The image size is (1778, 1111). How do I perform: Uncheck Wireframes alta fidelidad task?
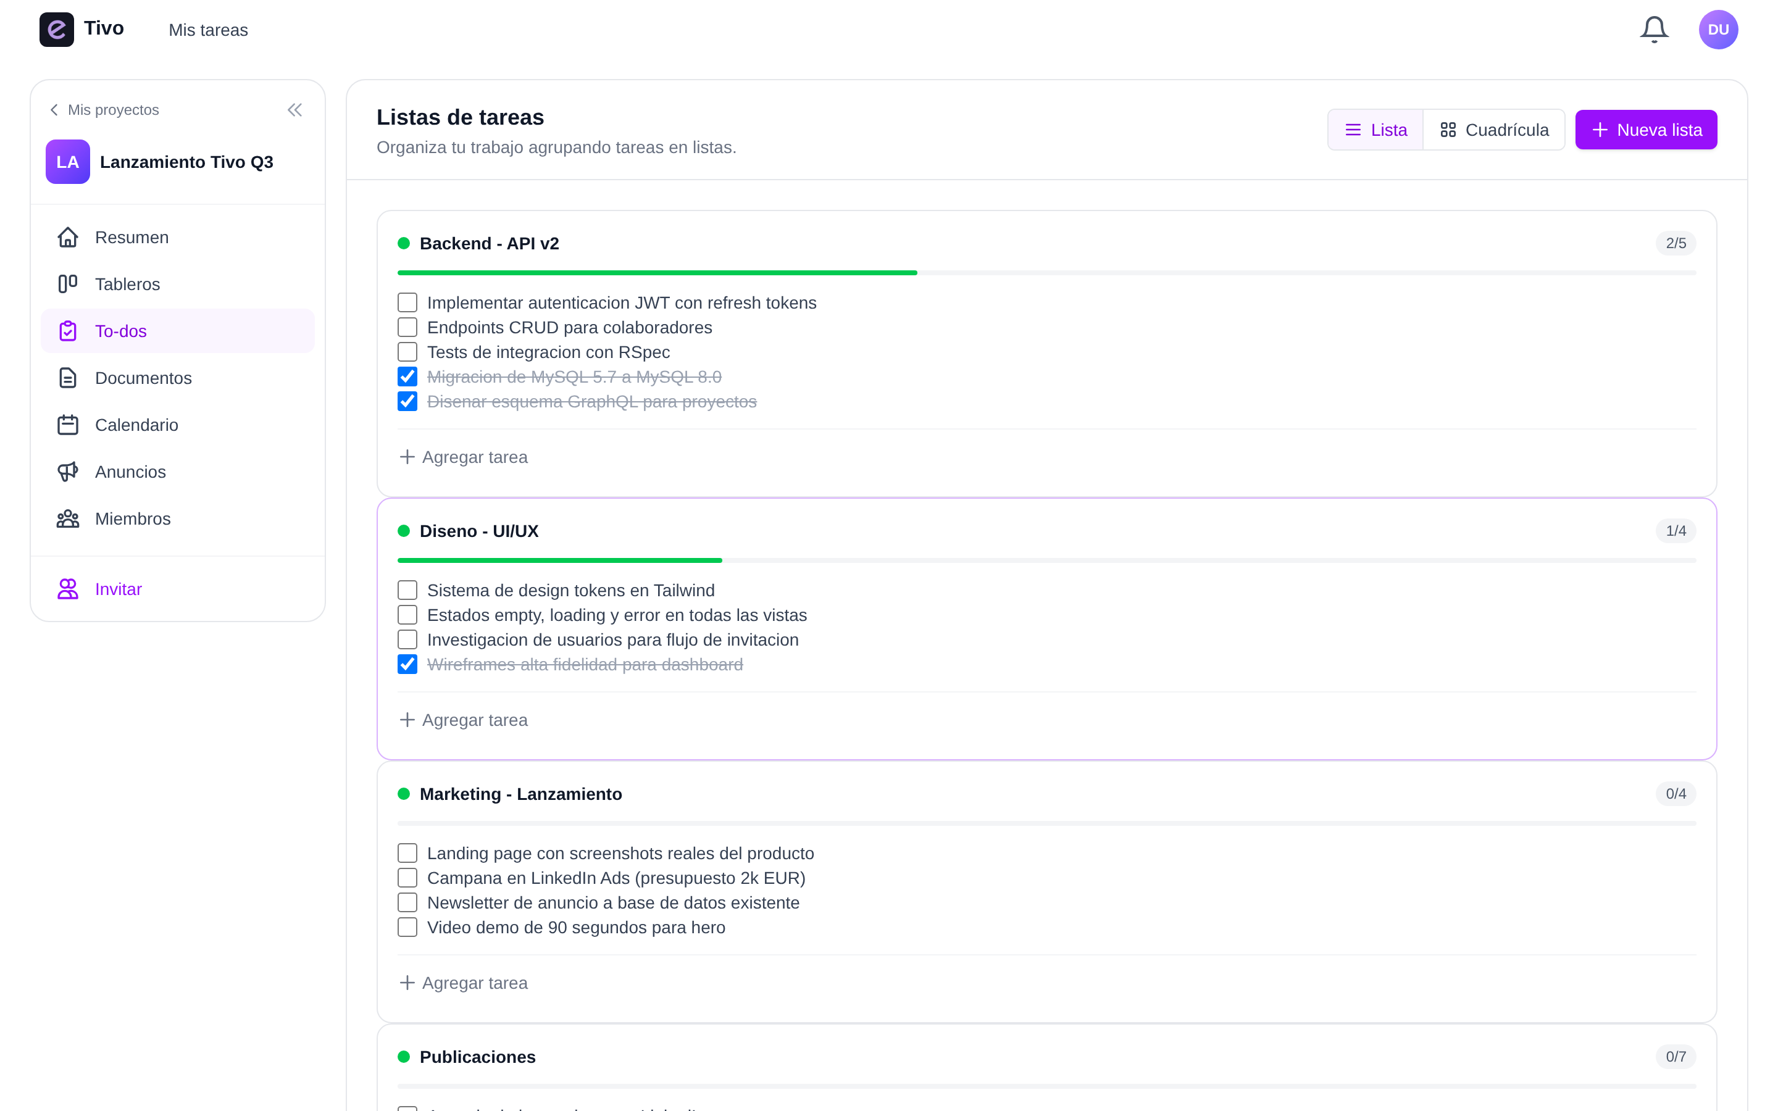coord(407,664)
